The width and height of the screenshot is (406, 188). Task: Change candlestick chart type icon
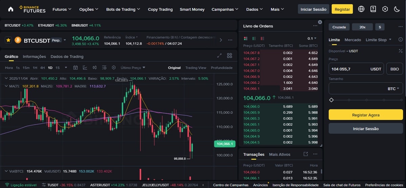tap(94, 68)
